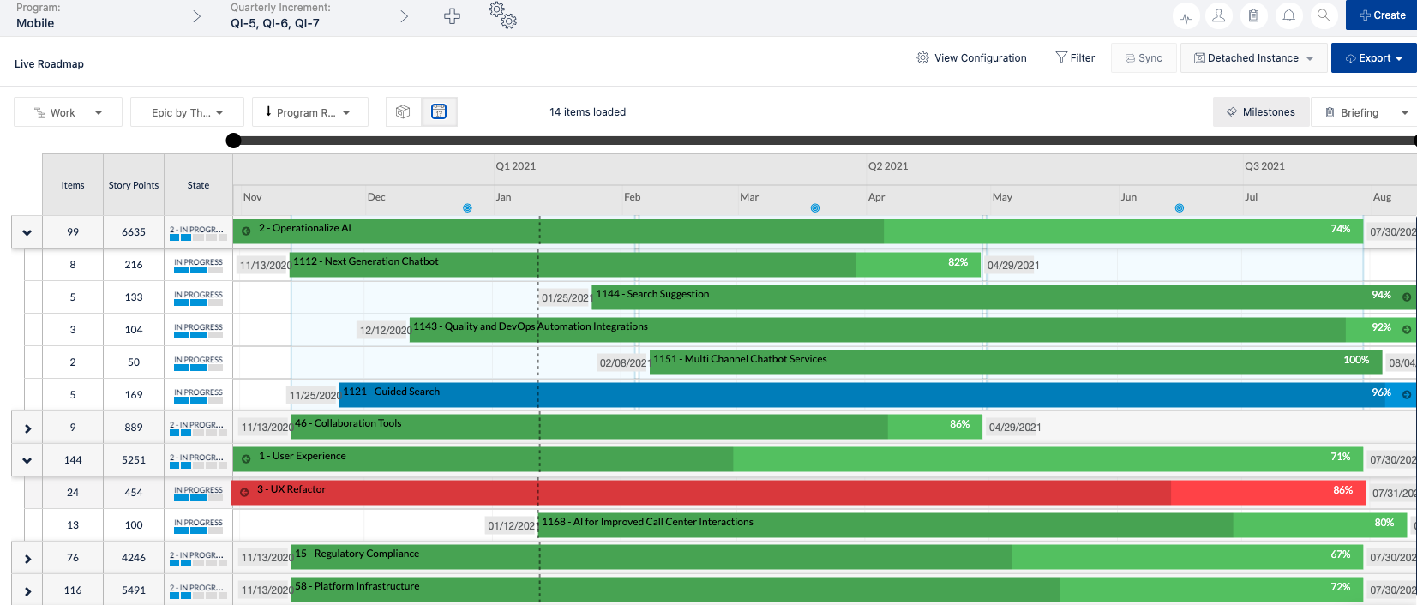Viewport: 1417px width, 605px height.
Task: Click the milestone marker under December
Action: tap(467, 208)
